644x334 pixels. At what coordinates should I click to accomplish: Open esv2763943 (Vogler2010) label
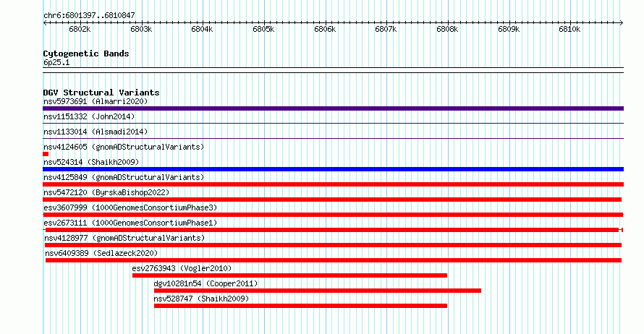point(182,268)
